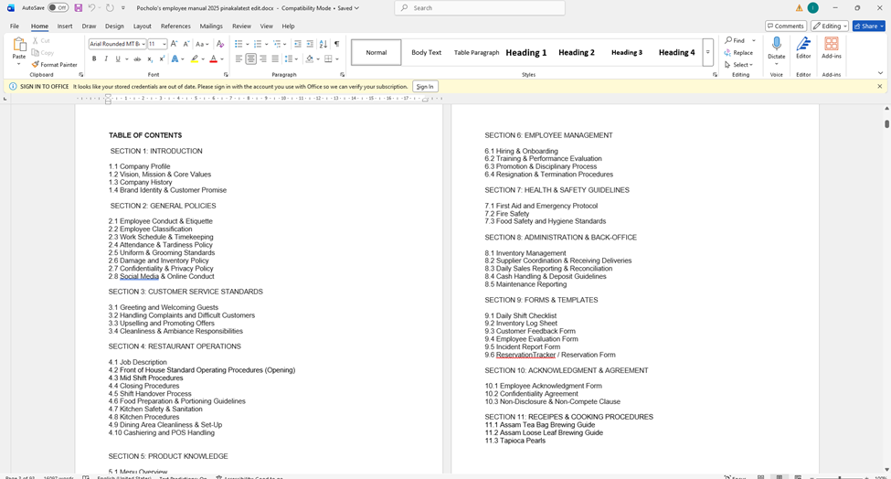Increase paragraph indent
The width and height of the screenshot is (891, 479).
[310, 44]
